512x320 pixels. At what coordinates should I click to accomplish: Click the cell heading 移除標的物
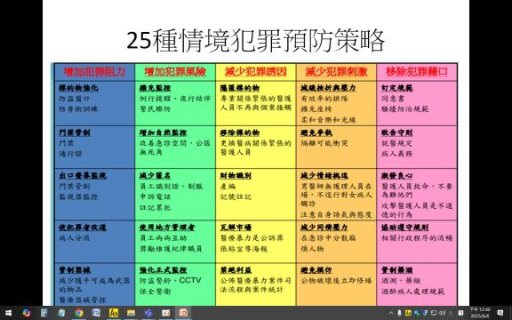click(240, 133)
